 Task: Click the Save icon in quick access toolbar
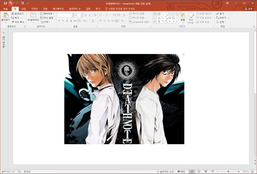[x=6, y=3]
